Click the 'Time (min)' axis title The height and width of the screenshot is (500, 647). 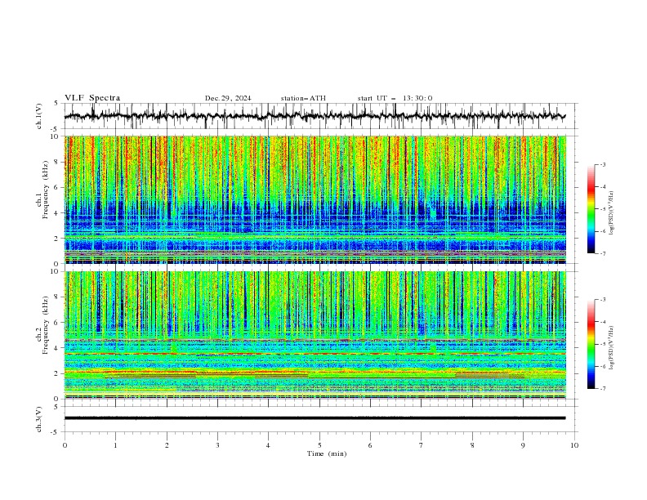327,453
